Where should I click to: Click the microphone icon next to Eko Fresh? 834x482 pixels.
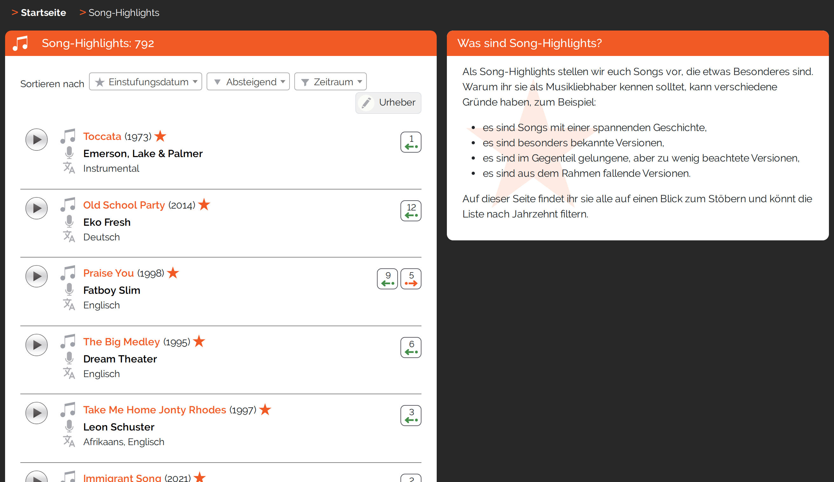(69, 222)
